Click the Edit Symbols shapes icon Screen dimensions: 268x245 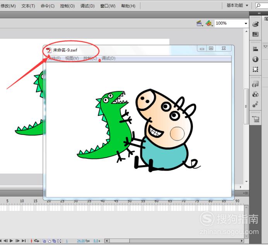tap(209, 23)
